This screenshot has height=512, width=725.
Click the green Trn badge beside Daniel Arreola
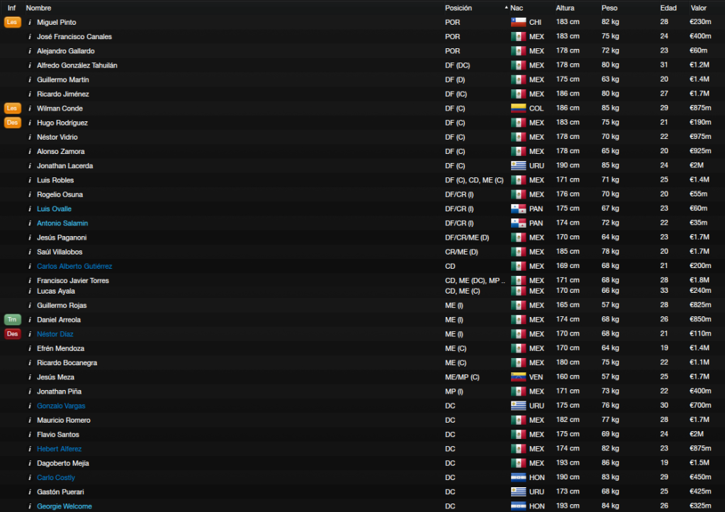(x=13, y=320)
